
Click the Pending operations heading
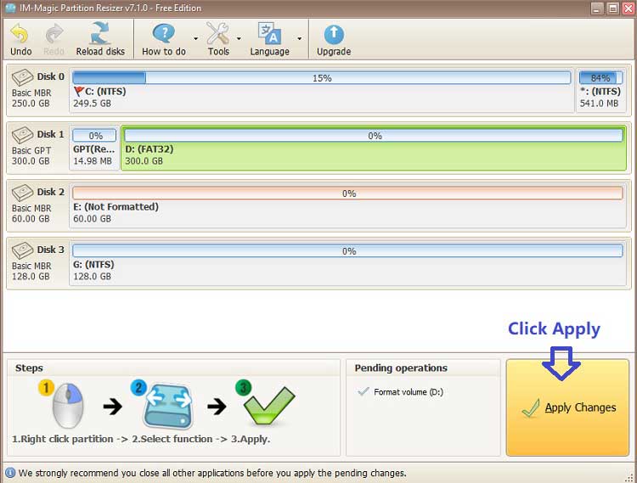tap(401, 368)
